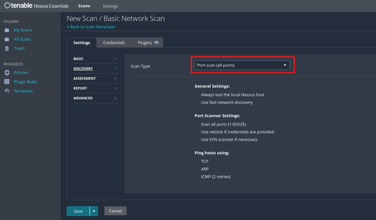Click the Policies shield icon
This screenshot has width=376, height=220.
7,73
